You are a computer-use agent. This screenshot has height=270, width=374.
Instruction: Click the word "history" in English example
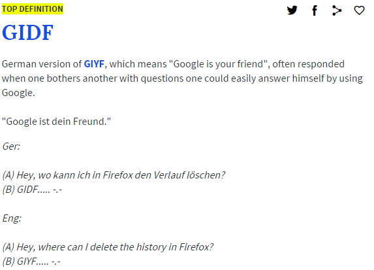click(x=151, y=247)
